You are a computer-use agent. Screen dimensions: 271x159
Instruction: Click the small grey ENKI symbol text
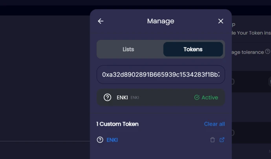(135, 98)
